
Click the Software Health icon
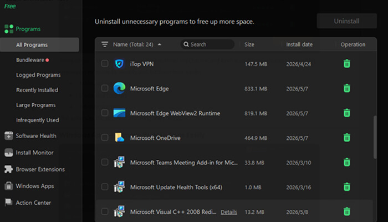(9, 136)
